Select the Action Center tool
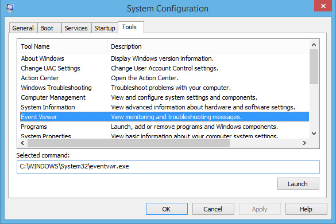Screen dimensions: 336x224 (40, 78)
